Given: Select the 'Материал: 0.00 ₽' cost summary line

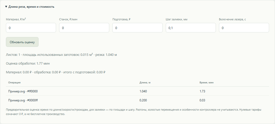Looking at the screenshot, I should pos(56,72).
